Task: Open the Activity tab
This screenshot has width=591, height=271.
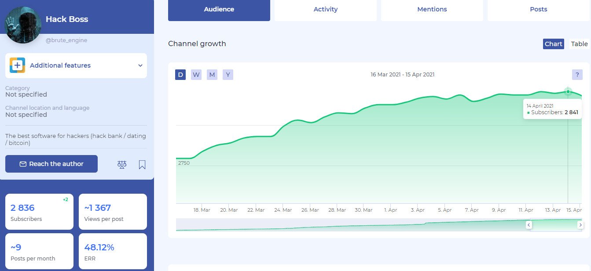Action: [326, 9]
